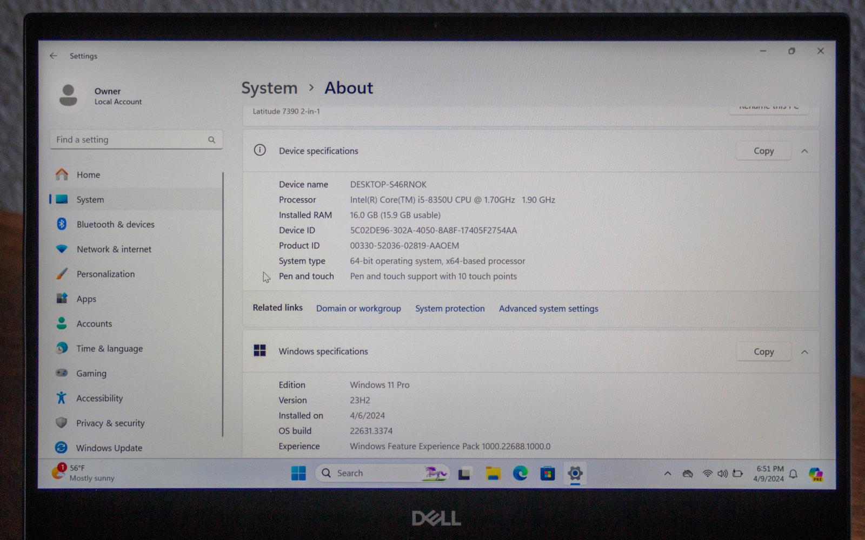Click the Windows 11 Pro edition text
The image size is (865, 540).
tap(380, 386)
